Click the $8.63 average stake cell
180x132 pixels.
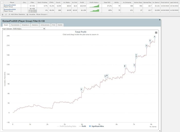[66, 6]
